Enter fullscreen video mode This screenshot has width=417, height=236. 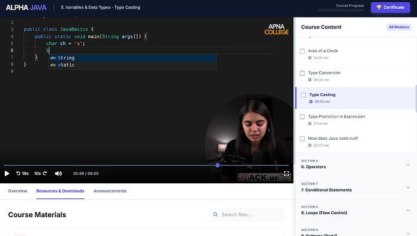pyautogui.click(x=286, y=174)
